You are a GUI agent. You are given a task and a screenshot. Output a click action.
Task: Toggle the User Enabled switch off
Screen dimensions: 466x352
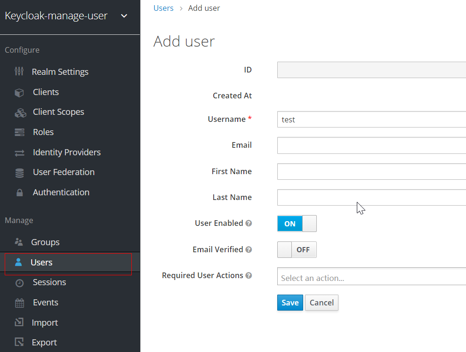coord(297,224)
